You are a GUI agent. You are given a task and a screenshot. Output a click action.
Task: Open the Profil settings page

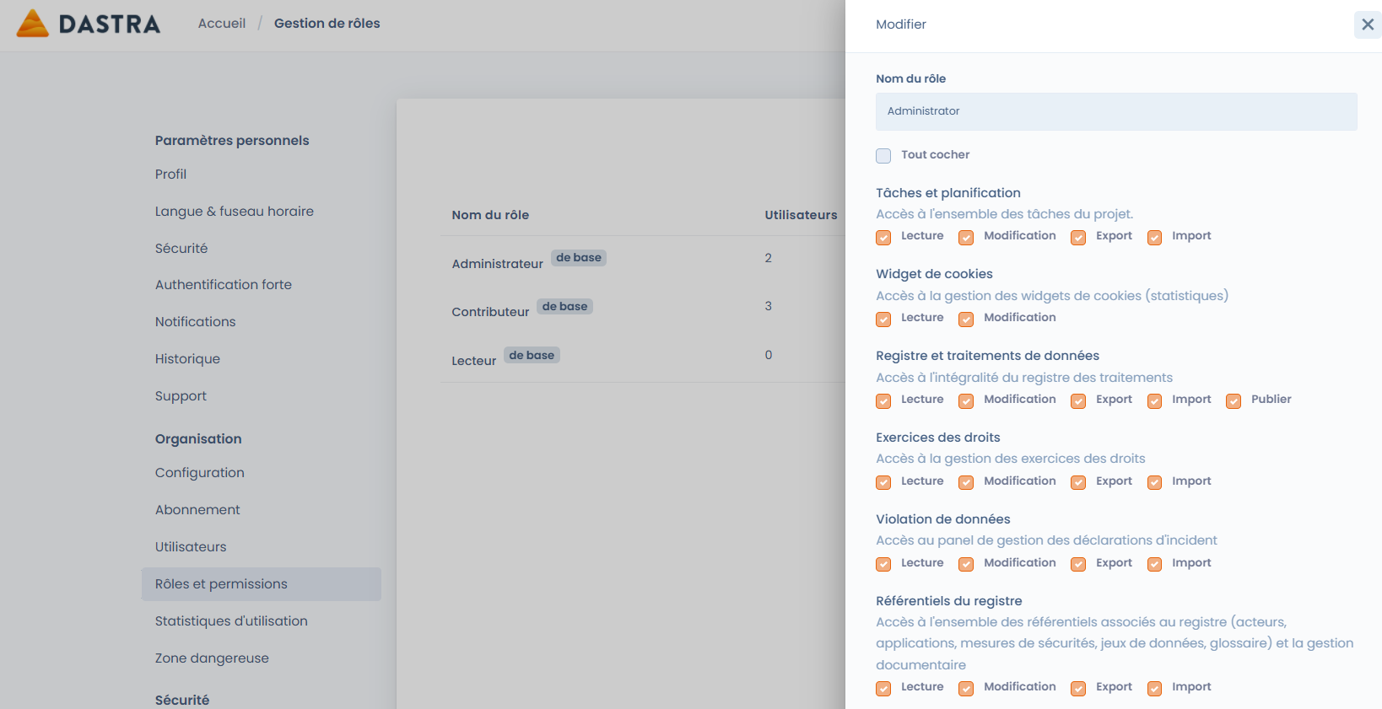click(170, 175)
